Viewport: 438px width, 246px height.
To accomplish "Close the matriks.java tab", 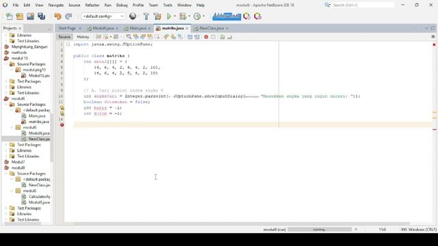I will click(x=187, y=29).
